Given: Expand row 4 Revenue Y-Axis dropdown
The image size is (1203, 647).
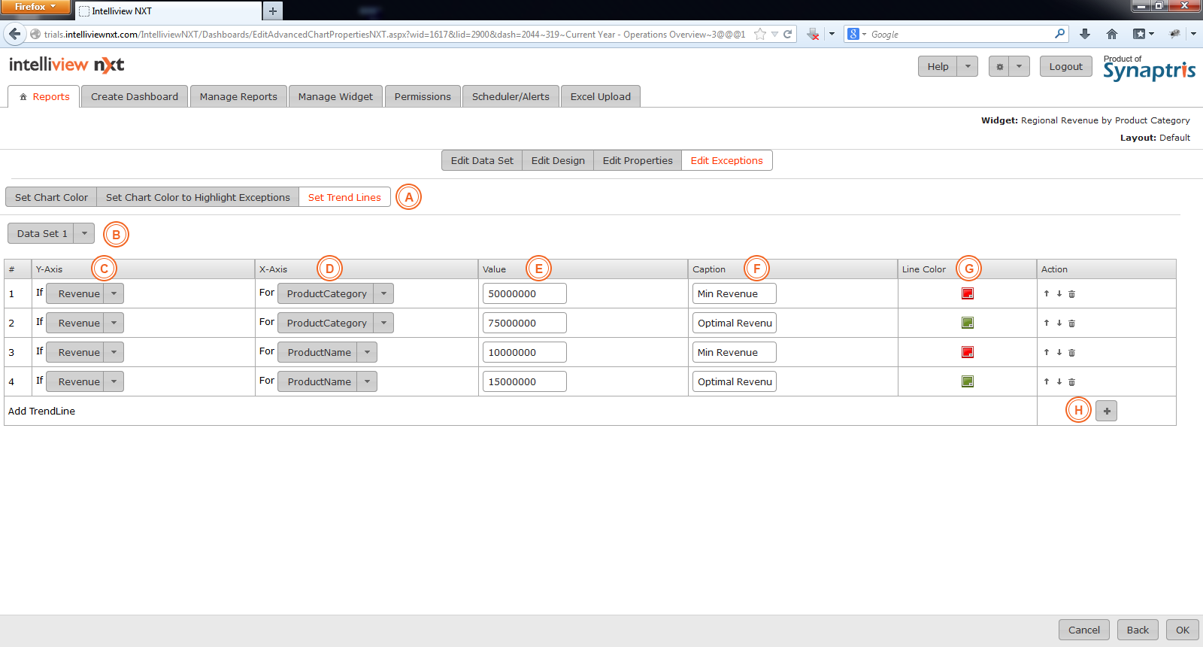Looking at the screenshot, I should tap(114, 381).
